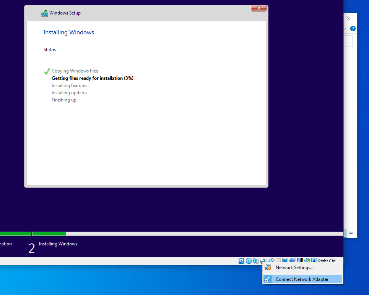Click the Windows Setup title bar icon

point(45,13)
